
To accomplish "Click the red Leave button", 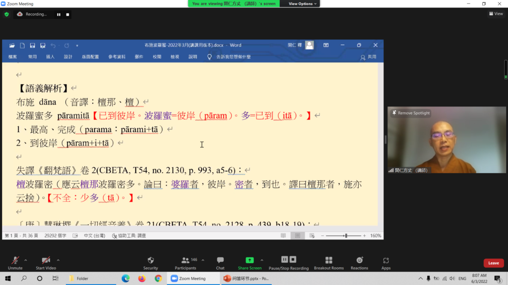I will (493, 263).
